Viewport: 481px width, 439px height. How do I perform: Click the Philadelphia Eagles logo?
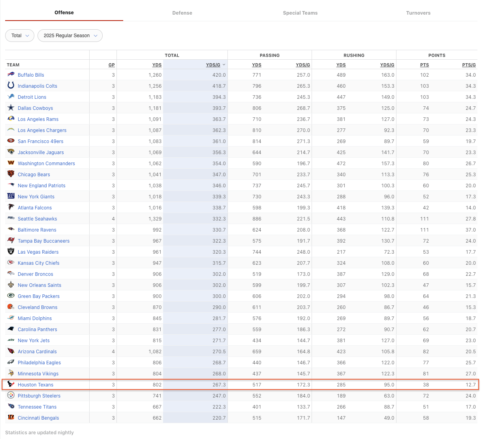click(x=11, y=362)
